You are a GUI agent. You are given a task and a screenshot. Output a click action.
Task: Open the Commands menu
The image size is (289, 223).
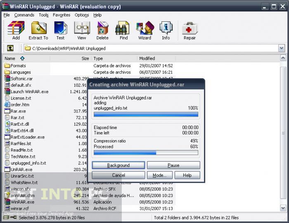click(24, 15)
